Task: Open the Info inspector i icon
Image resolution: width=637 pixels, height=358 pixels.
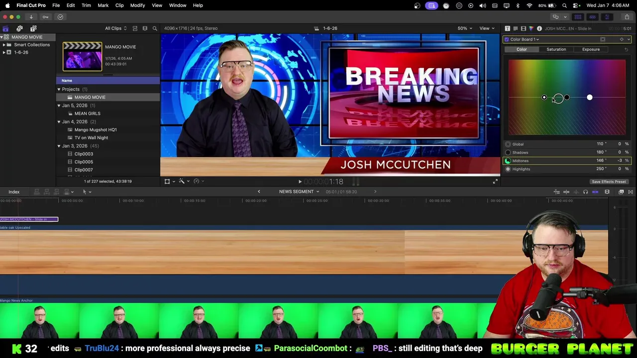Action: click(x=539, y=28)
